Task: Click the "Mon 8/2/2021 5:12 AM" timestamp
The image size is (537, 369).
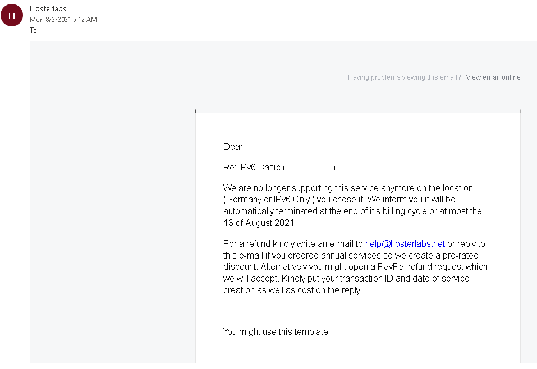Action: 63,20
